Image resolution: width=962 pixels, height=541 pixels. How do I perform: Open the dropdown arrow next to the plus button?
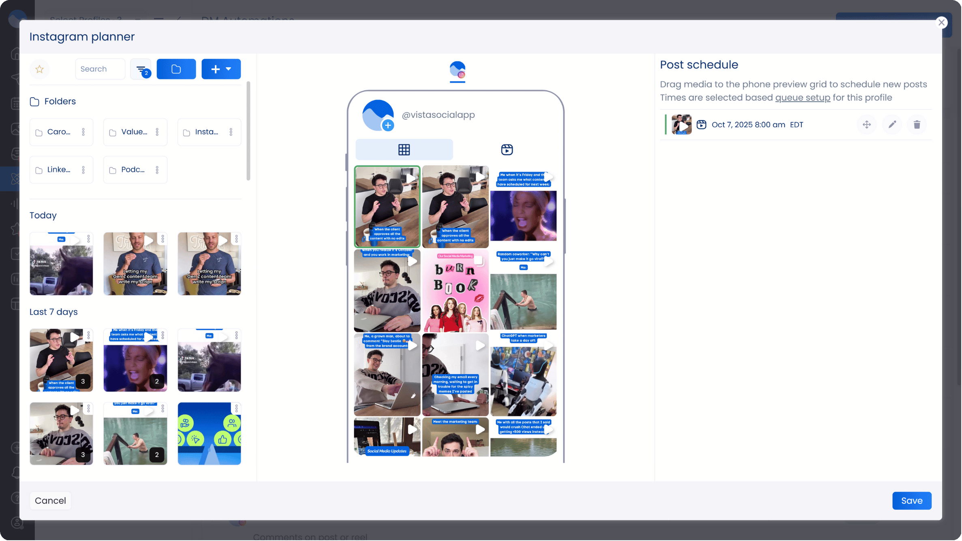point(229,69)
